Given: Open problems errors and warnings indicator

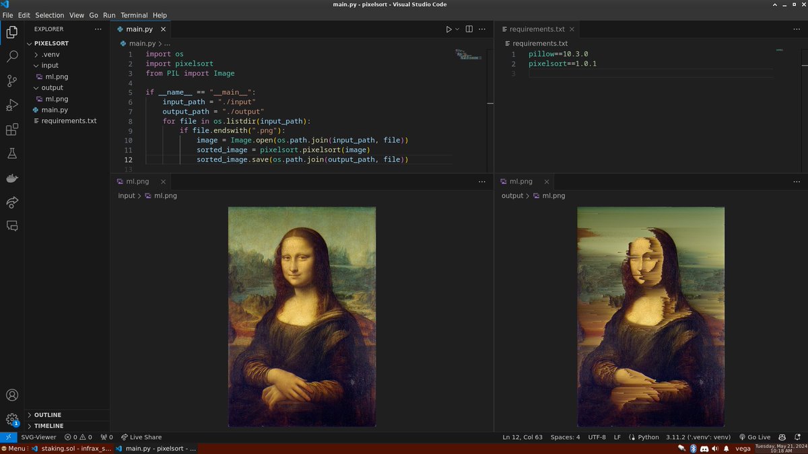Looking at the screenshot, I should point(78,437).
